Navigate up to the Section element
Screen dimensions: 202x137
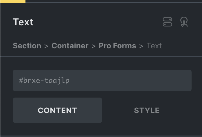[27, 46]
